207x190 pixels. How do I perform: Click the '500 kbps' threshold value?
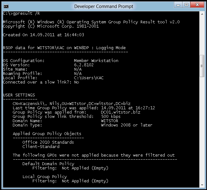coord(111,116)
